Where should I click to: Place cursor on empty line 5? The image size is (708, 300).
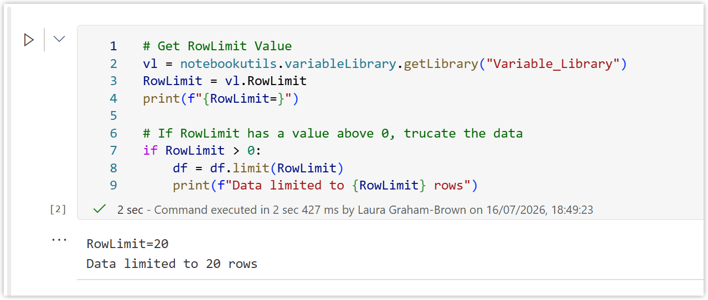(387, 115)
